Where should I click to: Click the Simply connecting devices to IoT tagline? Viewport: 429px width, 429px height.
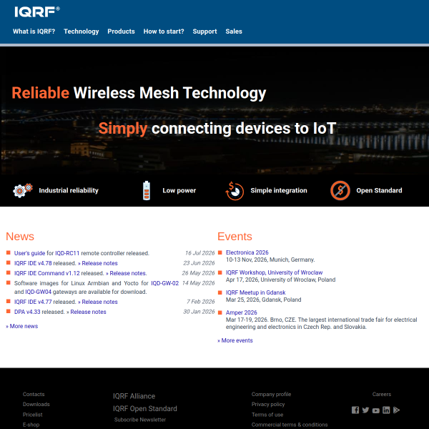coord(217,128)
